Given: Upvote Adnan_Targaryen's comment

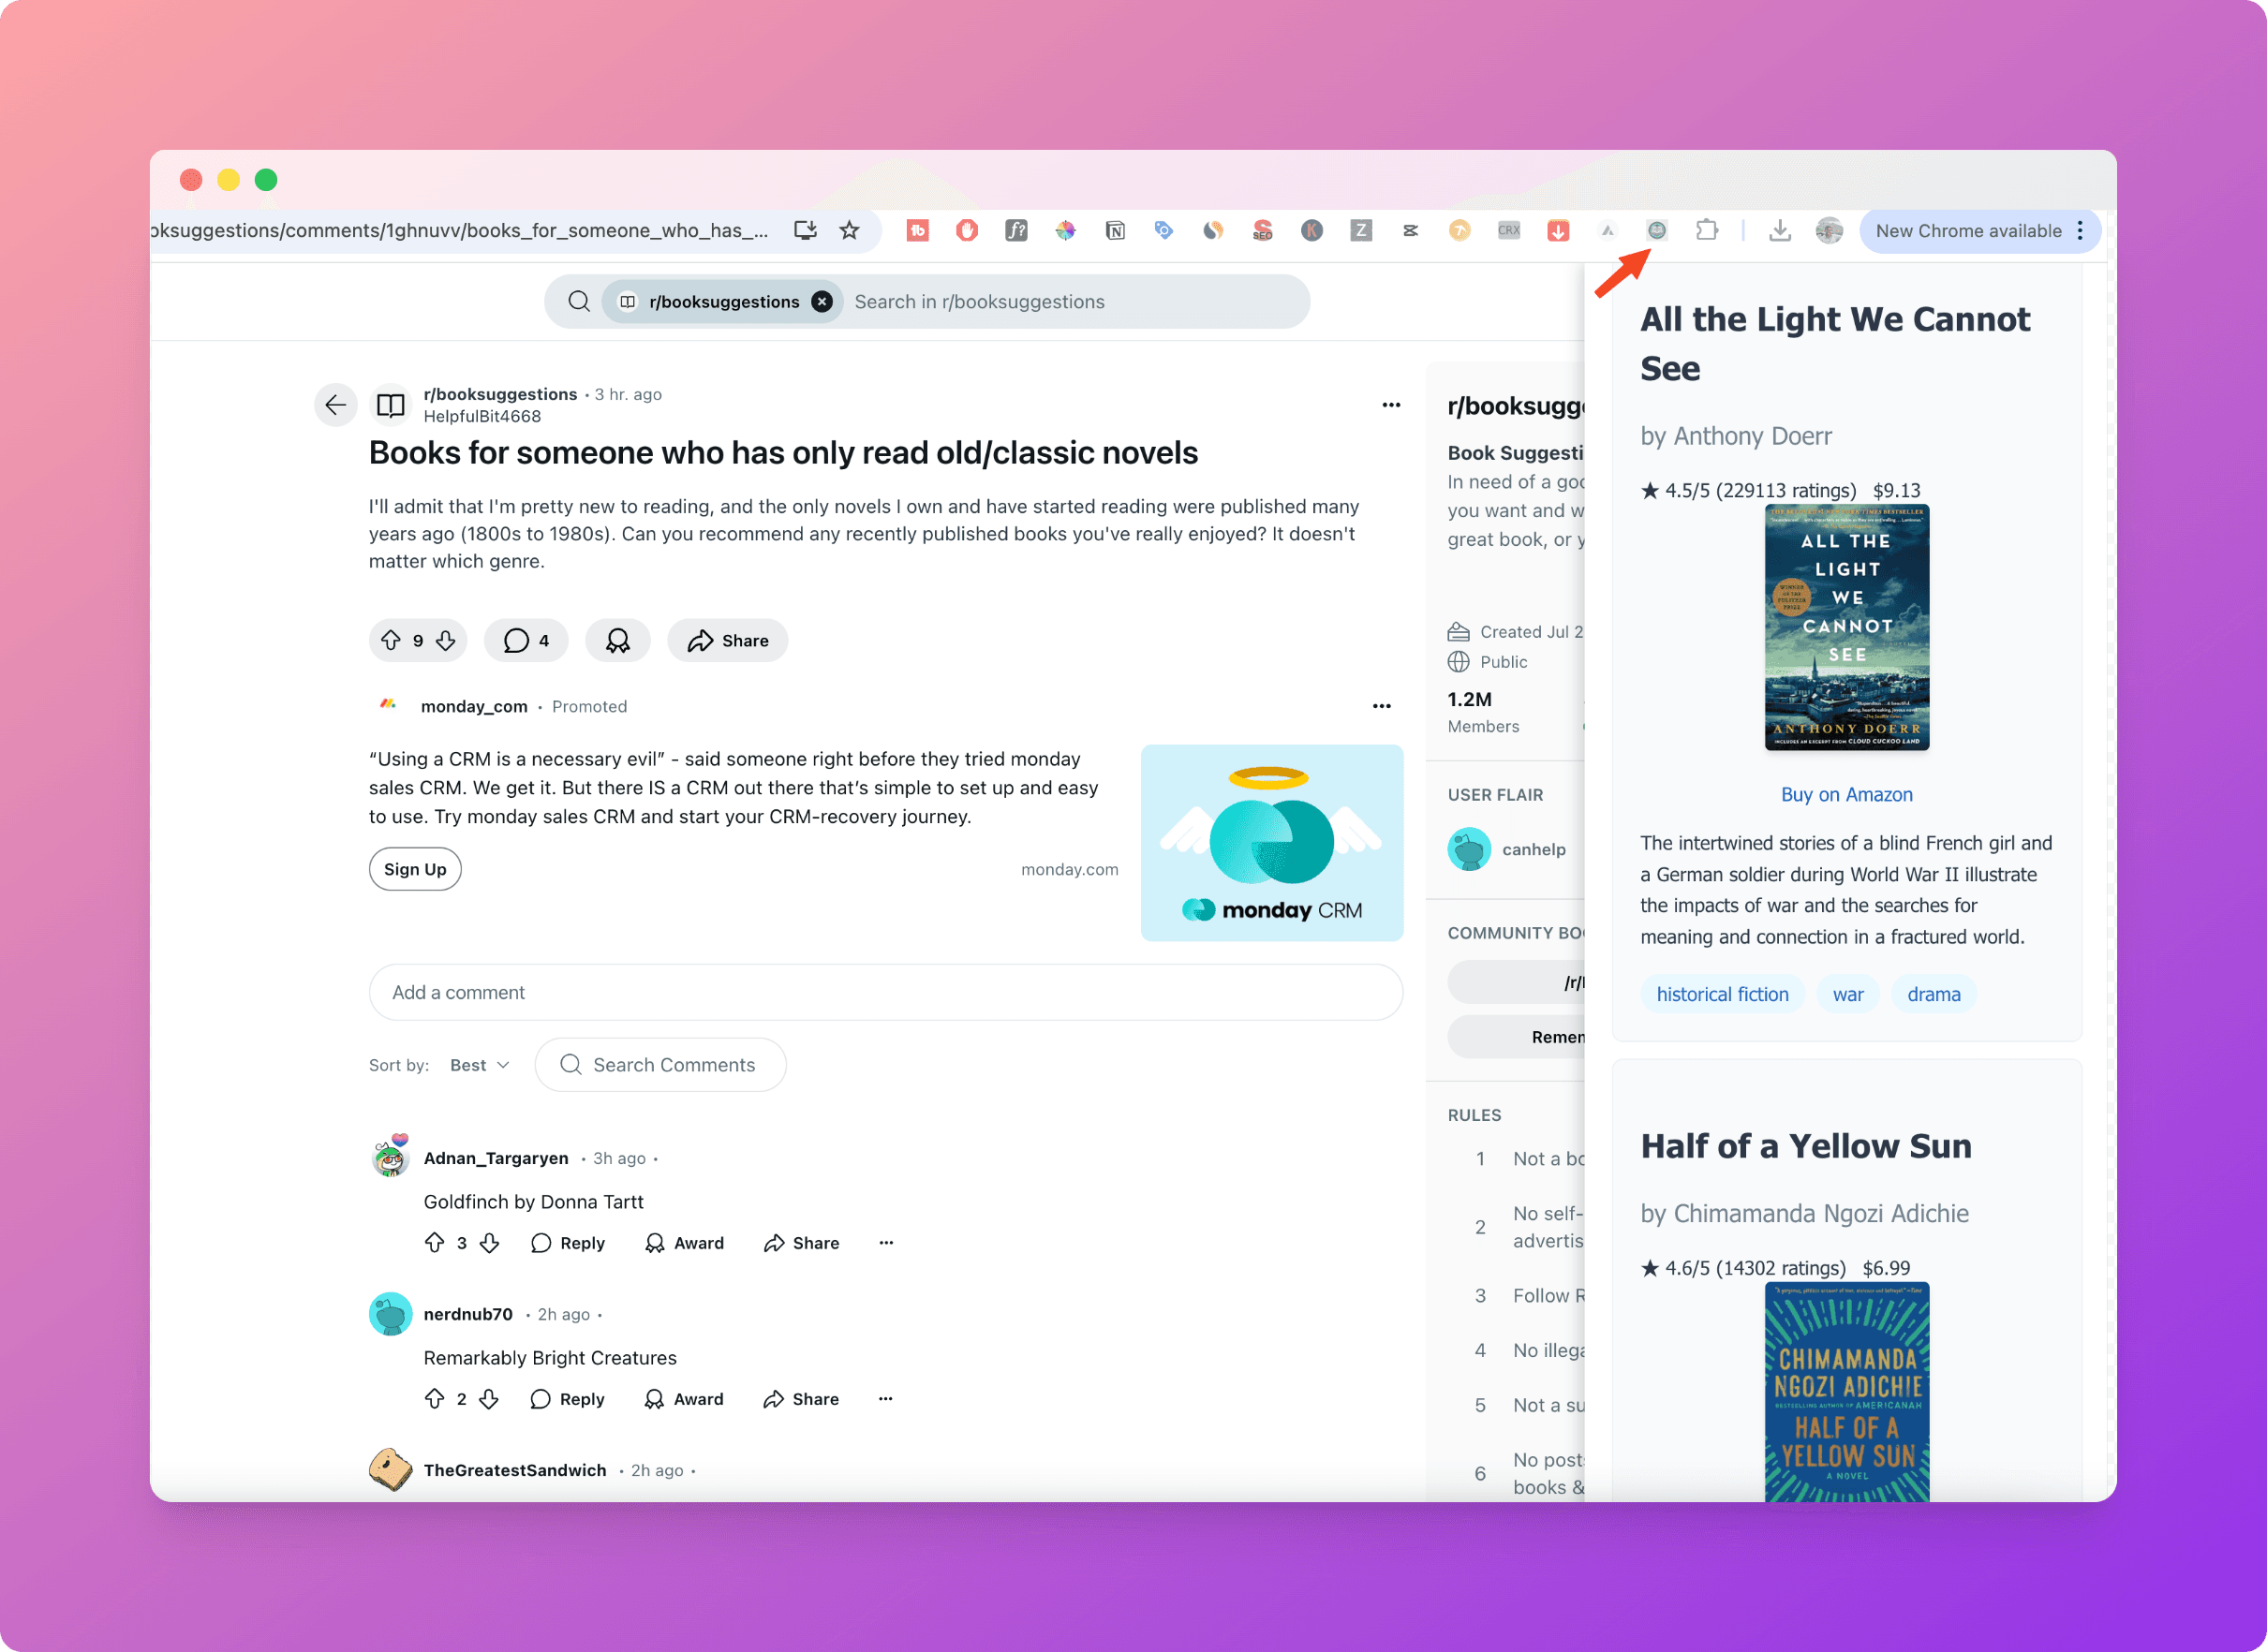Looking at the screenshot, I should pos(435,1243).
